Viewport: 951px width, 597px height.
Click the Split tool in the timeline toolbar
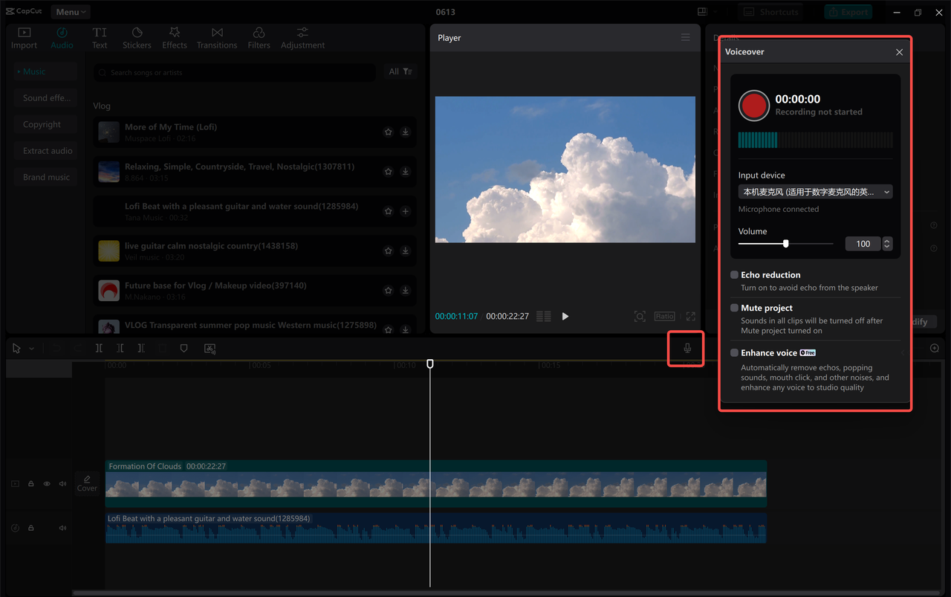coord(99,348)
